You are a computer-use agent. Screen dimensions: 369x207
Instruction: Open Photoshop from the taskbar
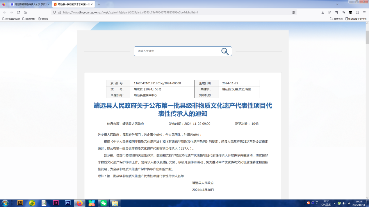[68, 203]
